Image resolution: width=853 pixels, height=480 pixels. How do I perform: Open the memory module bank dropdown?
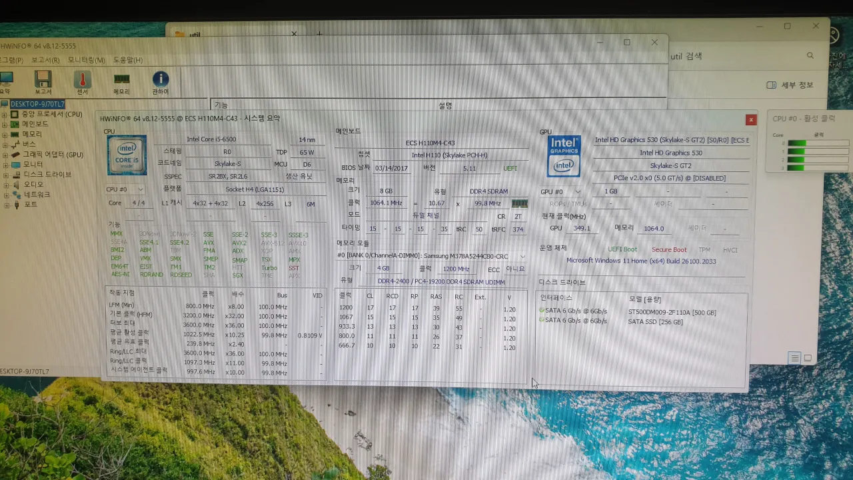pyautogui.click(x=432, y=256)
